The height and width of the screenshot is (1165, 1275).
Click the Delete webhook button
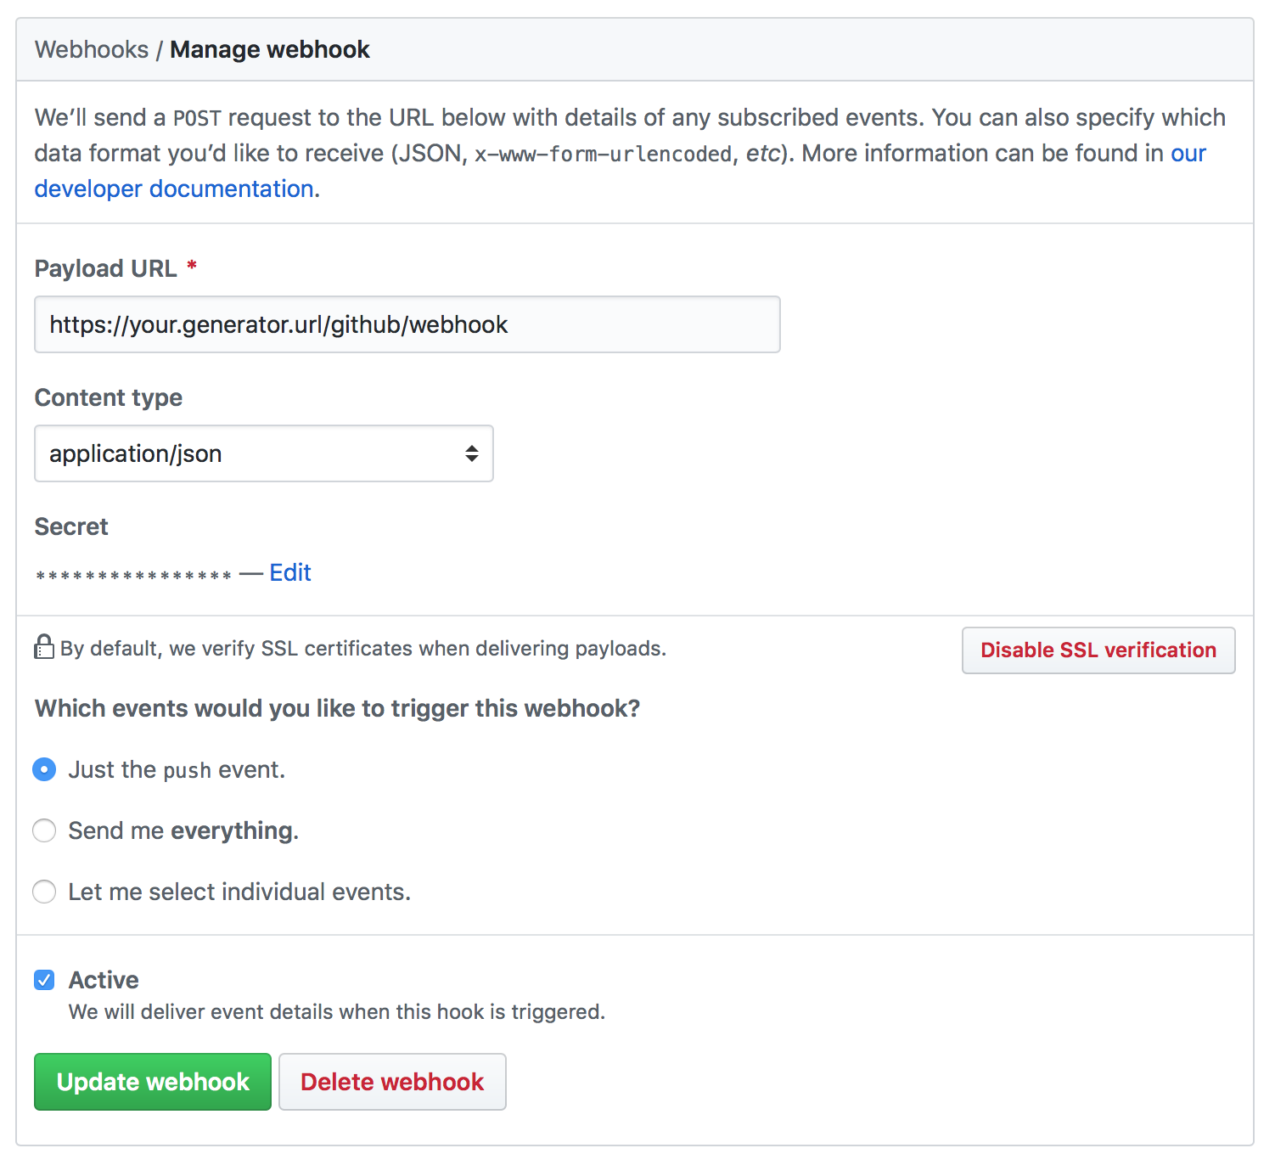(392, 1082)
